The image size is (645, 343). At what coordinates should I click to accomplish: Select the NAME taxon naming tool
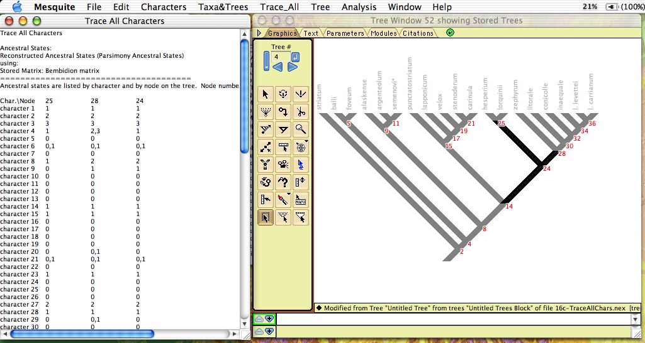(x=301, y=200)
